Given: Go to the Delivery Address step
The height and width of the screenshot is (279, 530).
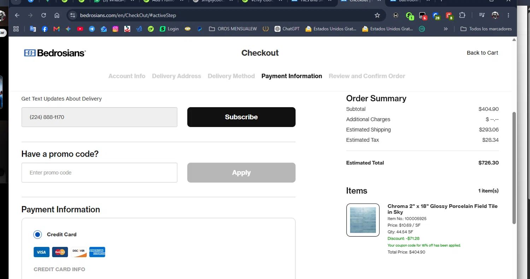Looking at the screenshot, I should (176, 76).
